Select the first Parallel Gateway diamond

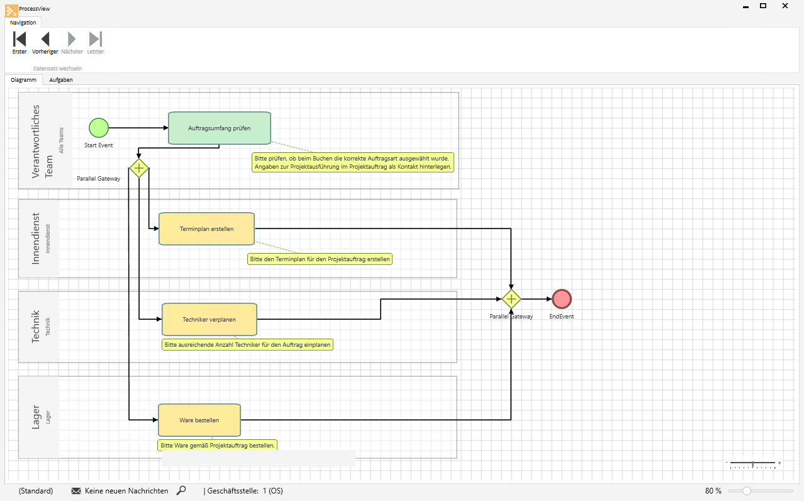(138, 168)
